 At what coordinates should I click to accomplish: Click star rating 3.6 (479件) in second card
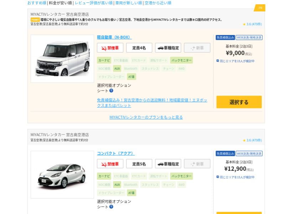pos(252,140)
